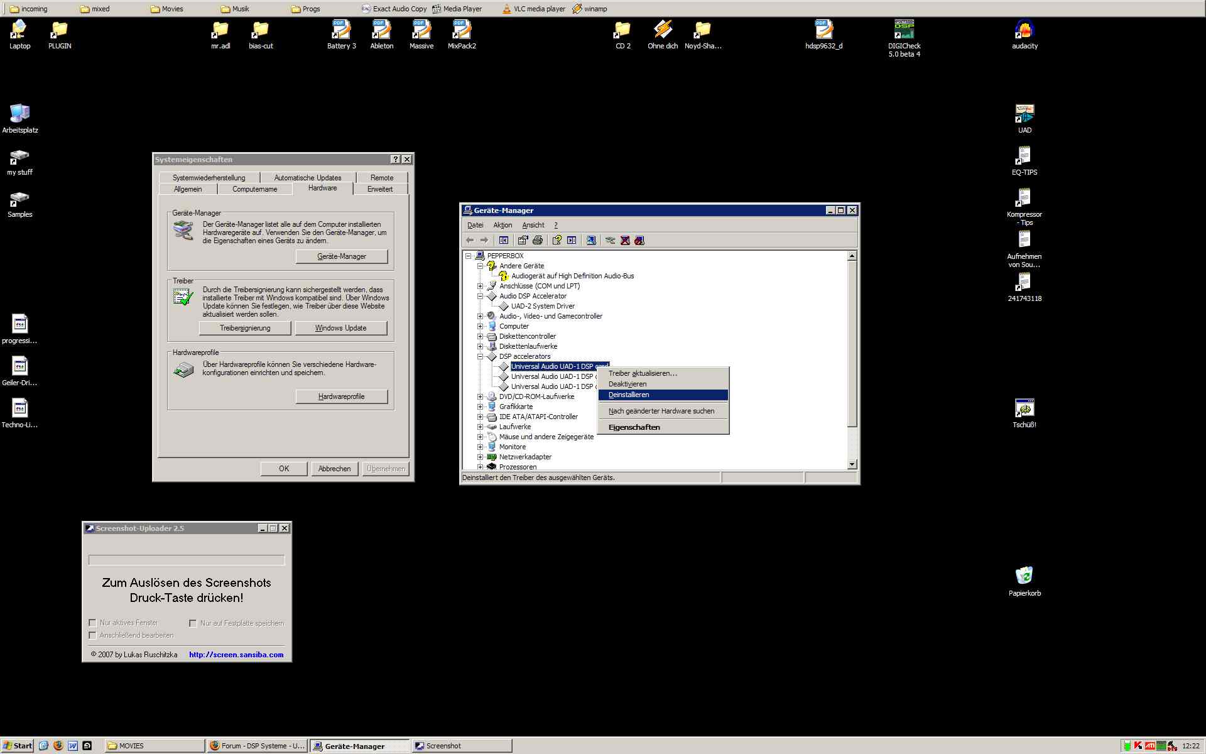Screen dimensions: 1206x754
Task: Click the Firefox quick launch icon
Action: click(x=58, y=746)
